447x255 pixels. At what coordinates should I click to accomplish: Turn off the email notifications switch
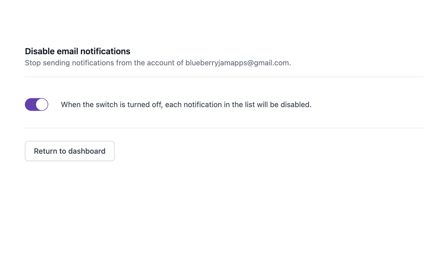(37, 104)
